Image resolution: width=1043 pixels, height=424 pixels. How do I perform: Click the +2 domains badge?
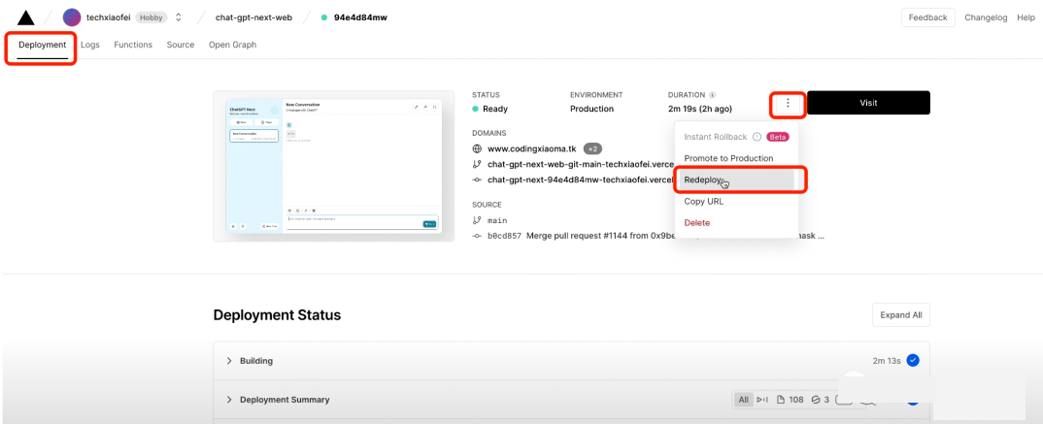click(592, 148)
